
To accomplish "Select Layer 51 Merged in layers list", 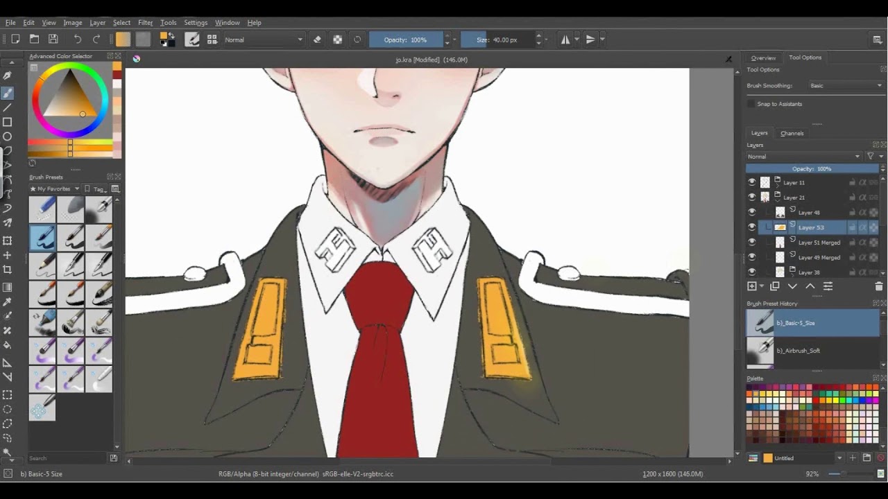I will (819, 243).
